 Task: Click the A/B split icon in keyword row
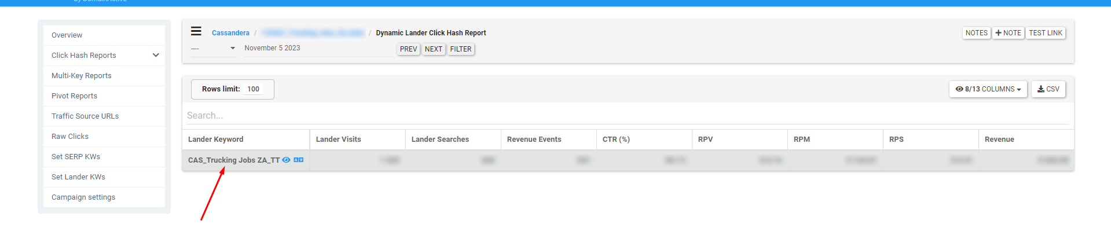click(x=299, y=160)
